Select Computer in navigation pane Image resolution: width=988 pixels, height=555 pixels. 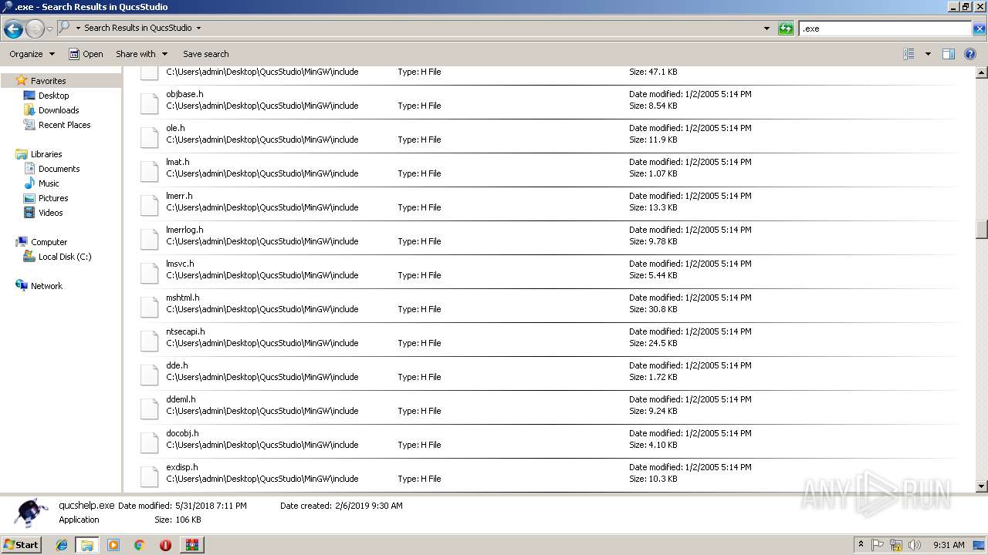(49, 242)
